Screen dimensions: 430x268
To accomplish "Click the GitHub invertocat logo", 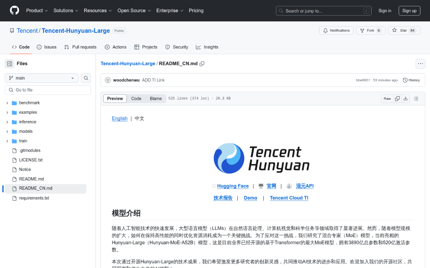I will point(14,10).
